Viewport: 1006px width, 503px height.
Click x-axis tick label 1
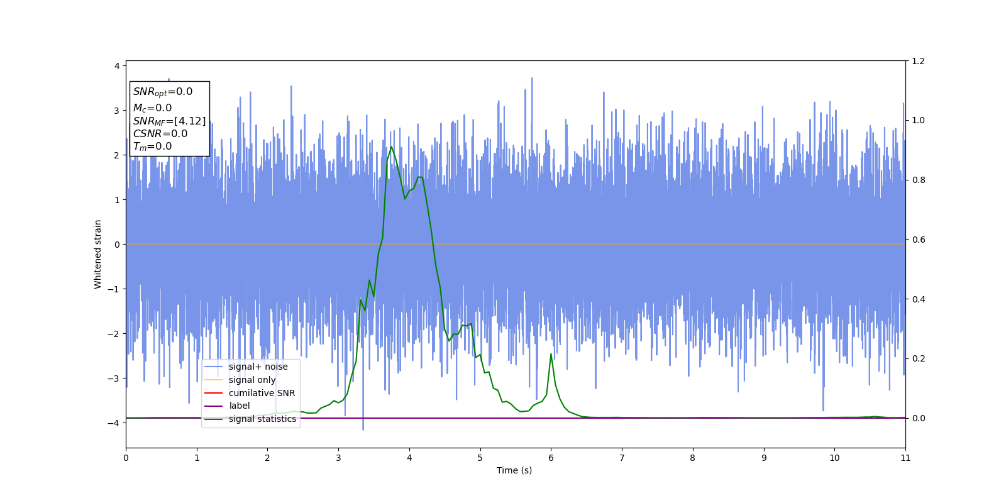(x=197, y=458)
